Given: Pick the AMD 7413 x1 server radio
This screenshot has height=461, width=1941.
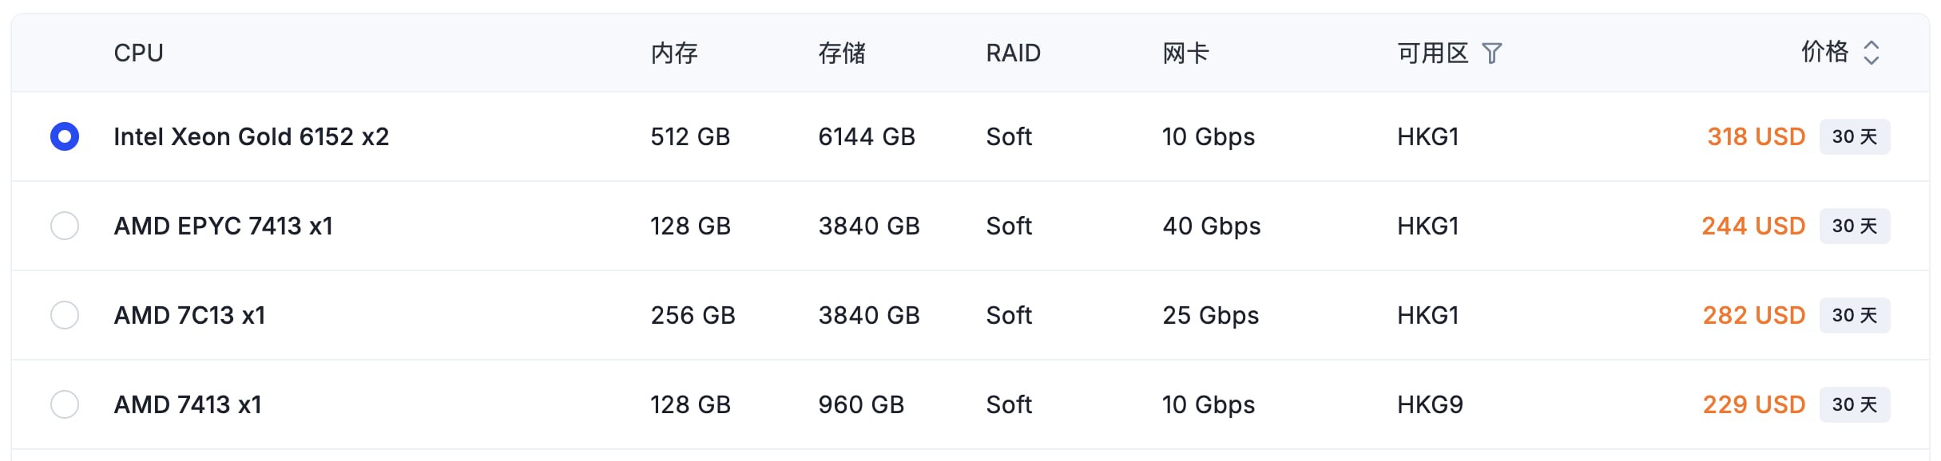Looking at the screenshot, I should tap(65, 404).
